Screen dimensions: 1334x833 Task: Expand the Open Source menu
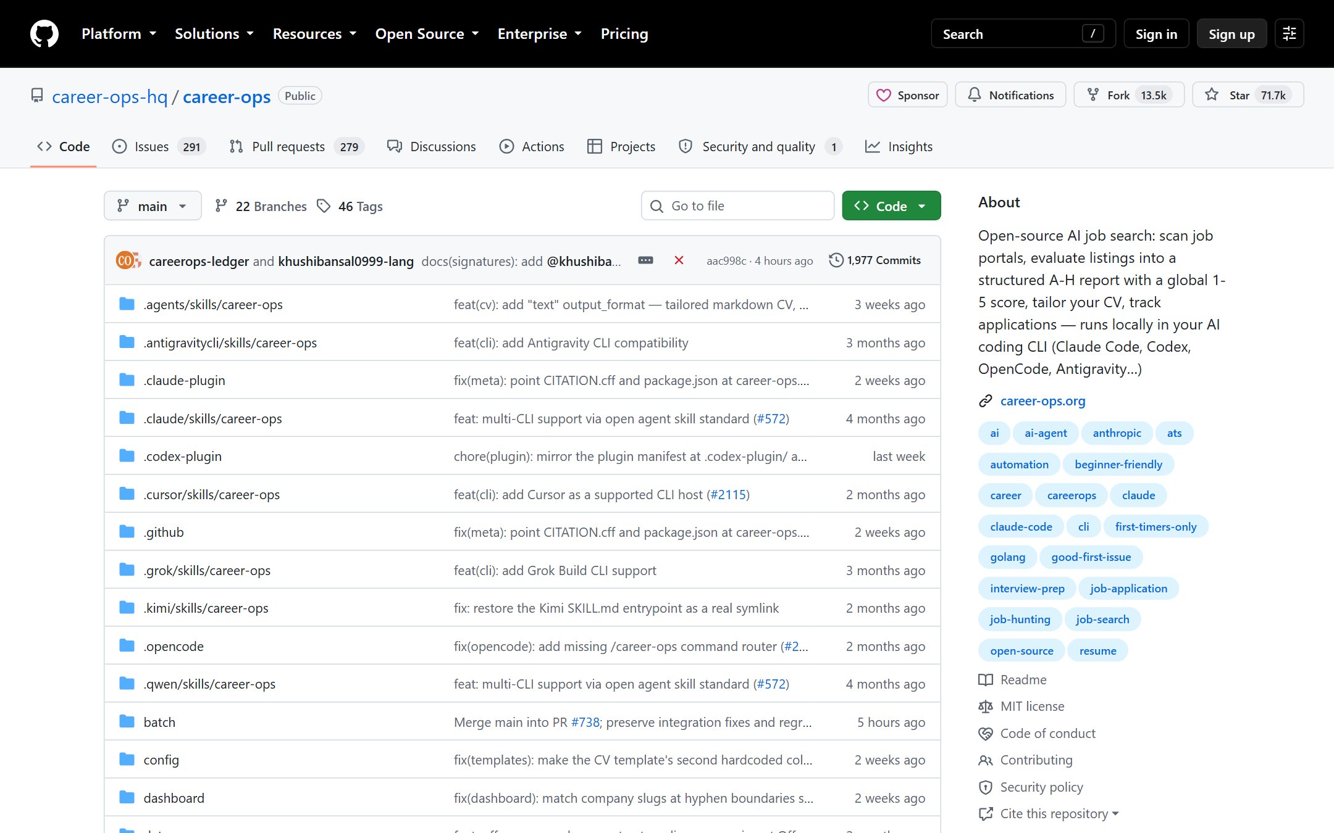[427, 34]
